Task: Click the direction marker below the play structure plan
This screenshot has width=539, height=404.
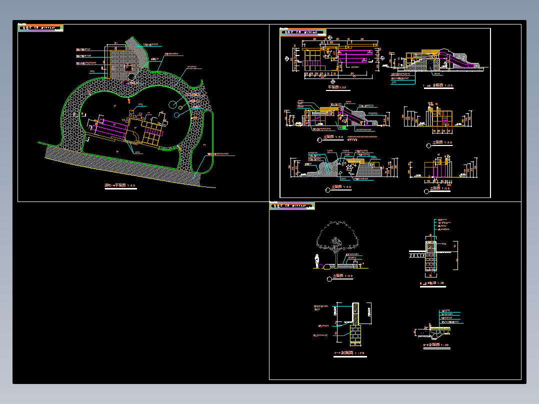Action: pyautogui.click(x=333, y=82)
